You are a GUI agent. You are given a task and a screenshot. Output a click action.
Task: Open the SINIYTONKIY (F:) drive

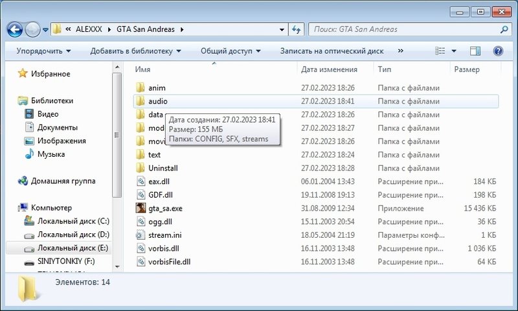(x=66, y=261)
